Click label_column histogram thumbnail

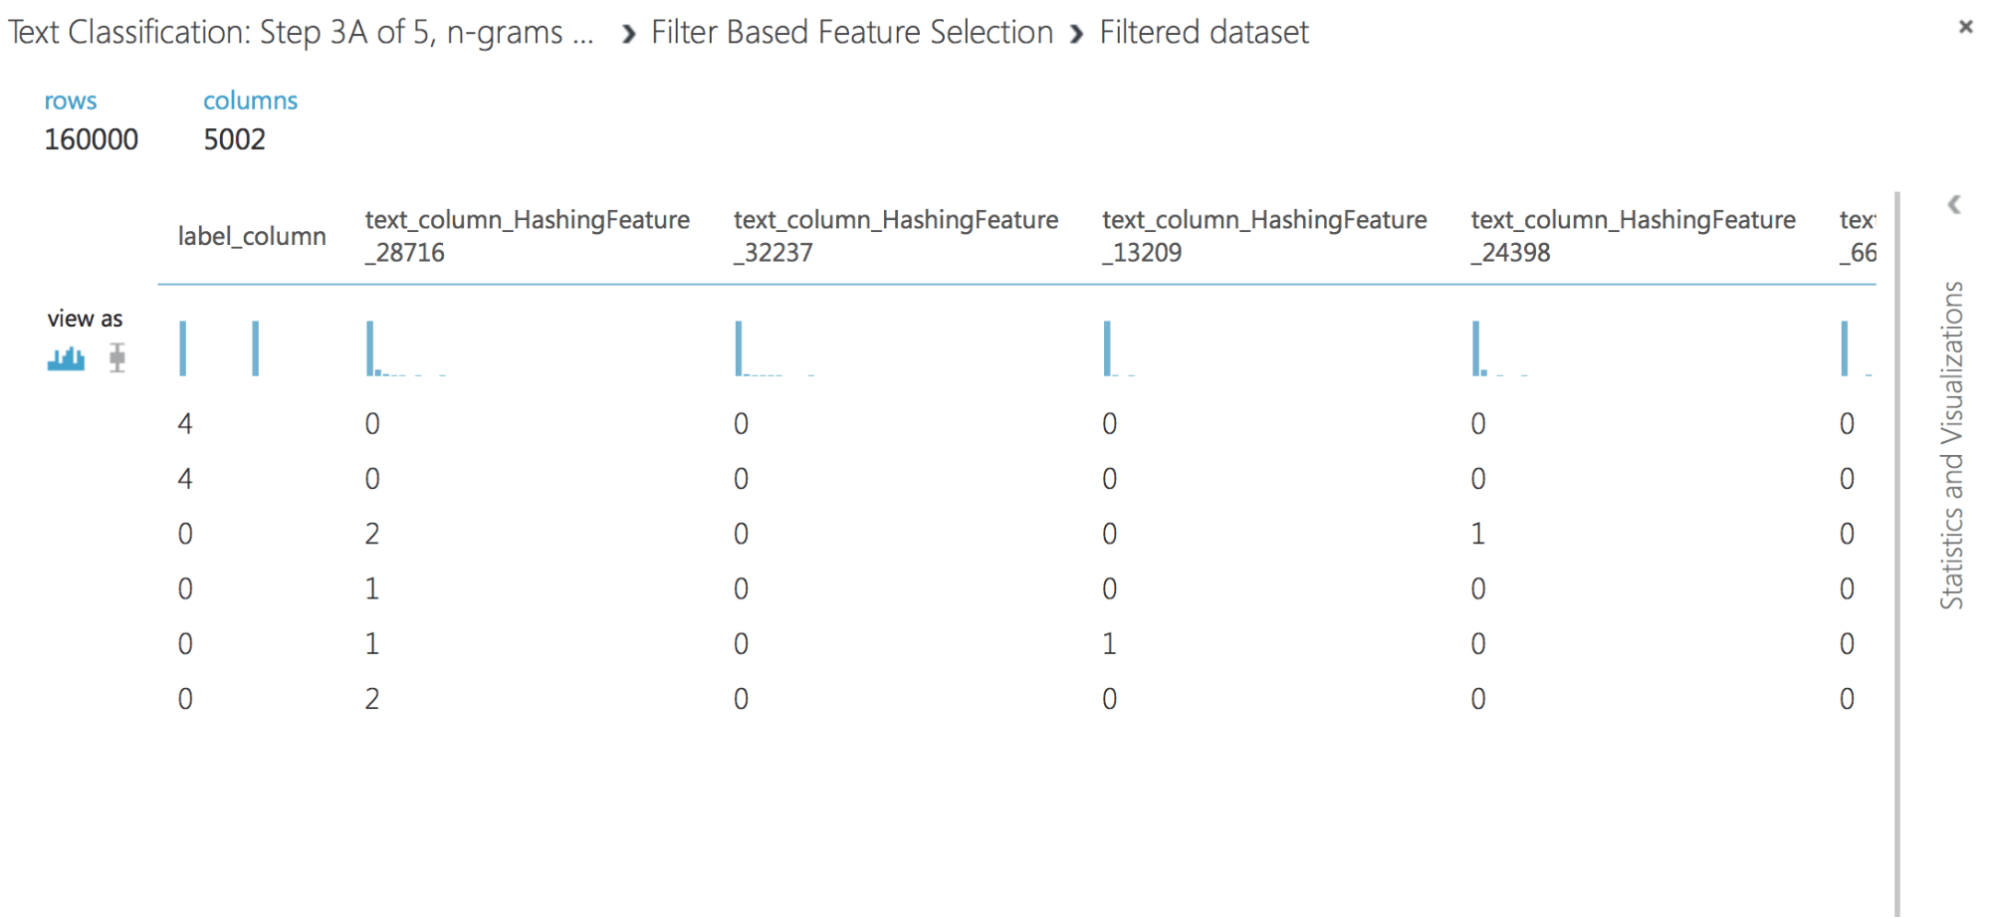(x=219, y=348)
